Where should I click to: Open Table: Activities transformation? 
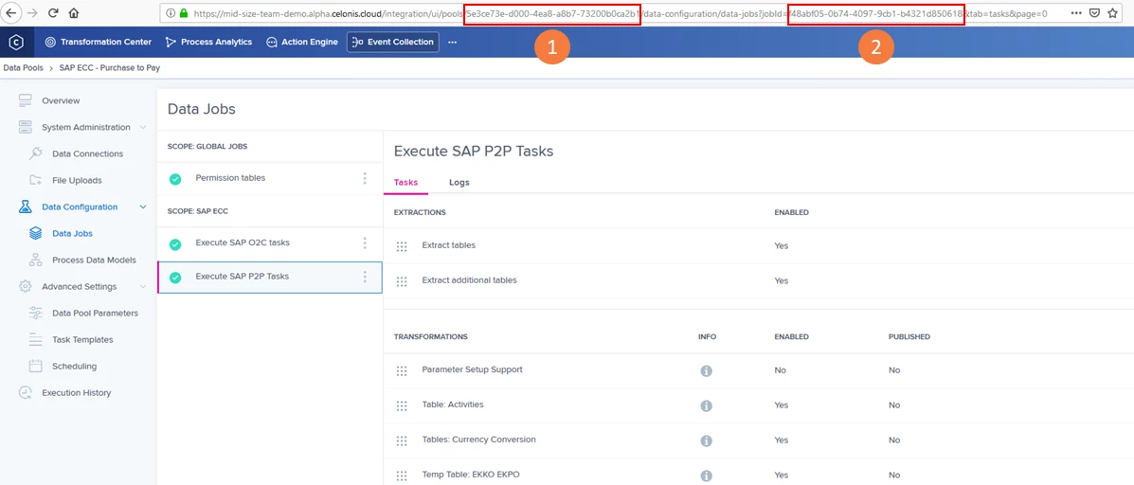pos(453,404)
